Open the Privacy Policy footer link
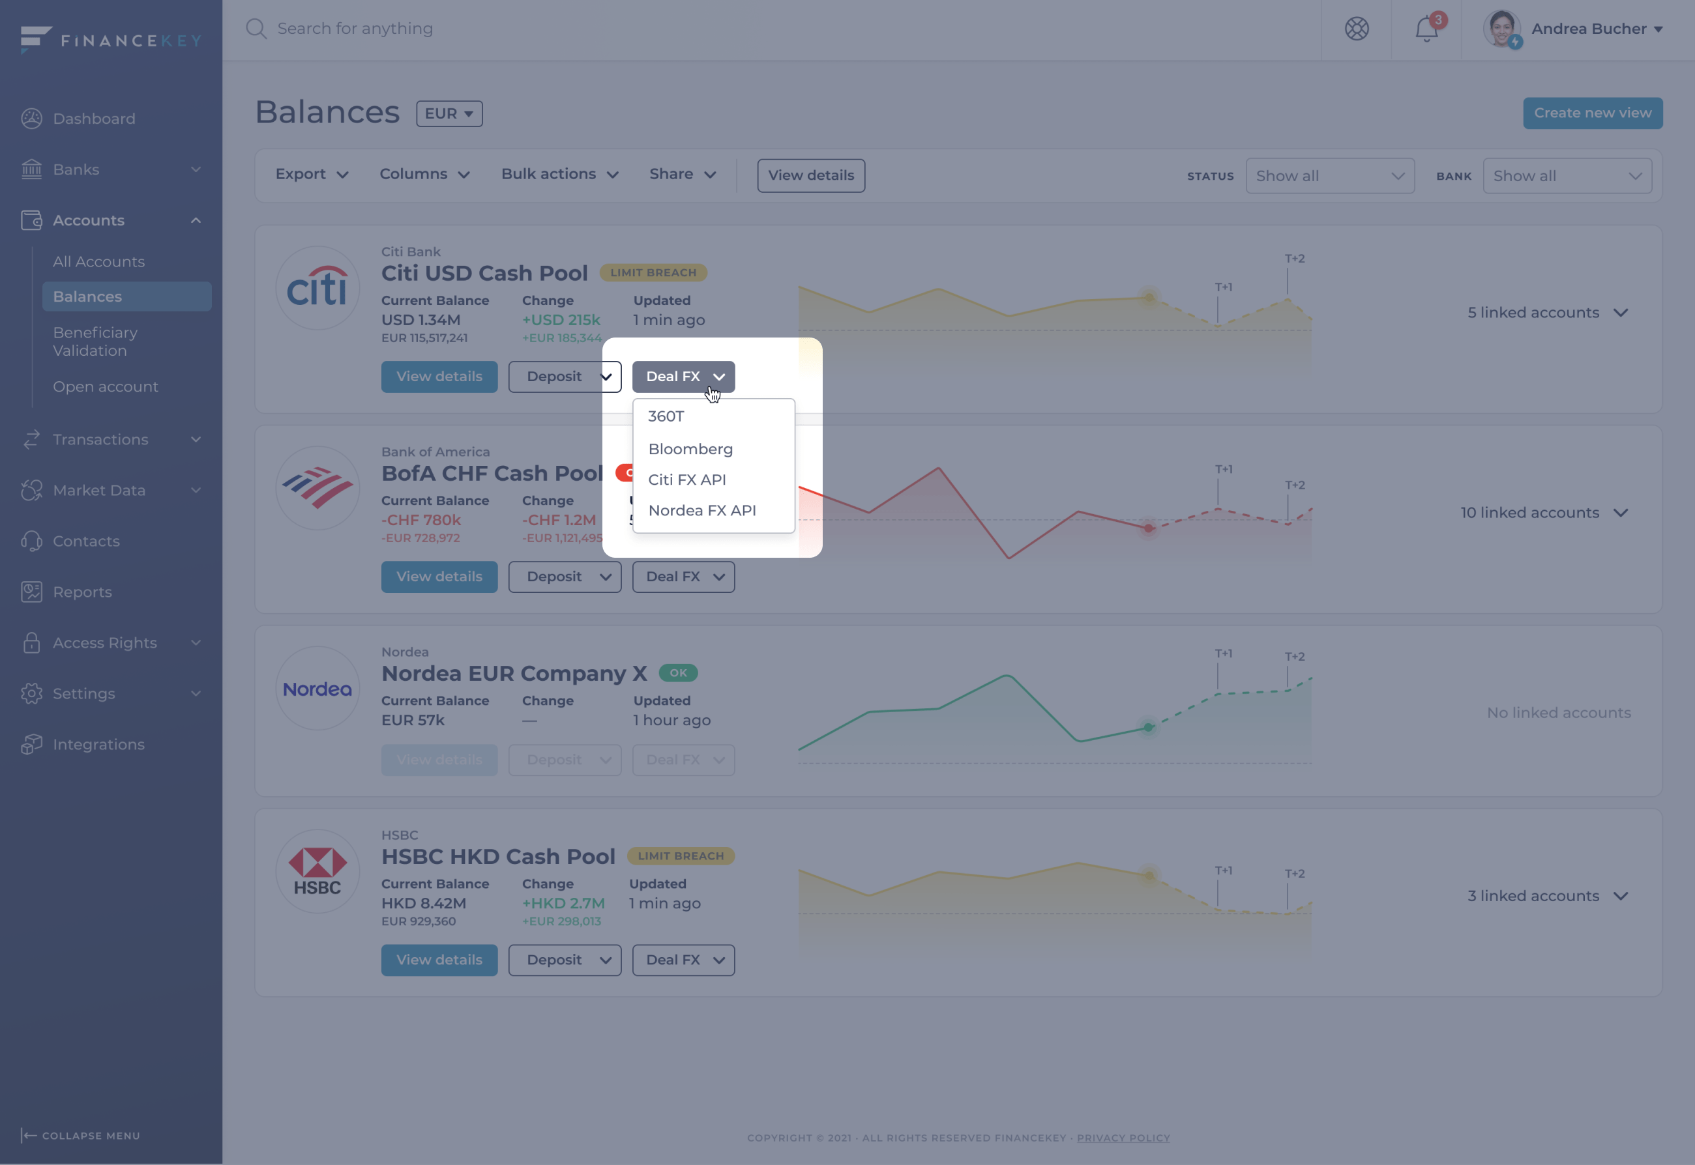Image resolution: width=1695 pixels, height=1165 pixels. pos(1123,1137)
